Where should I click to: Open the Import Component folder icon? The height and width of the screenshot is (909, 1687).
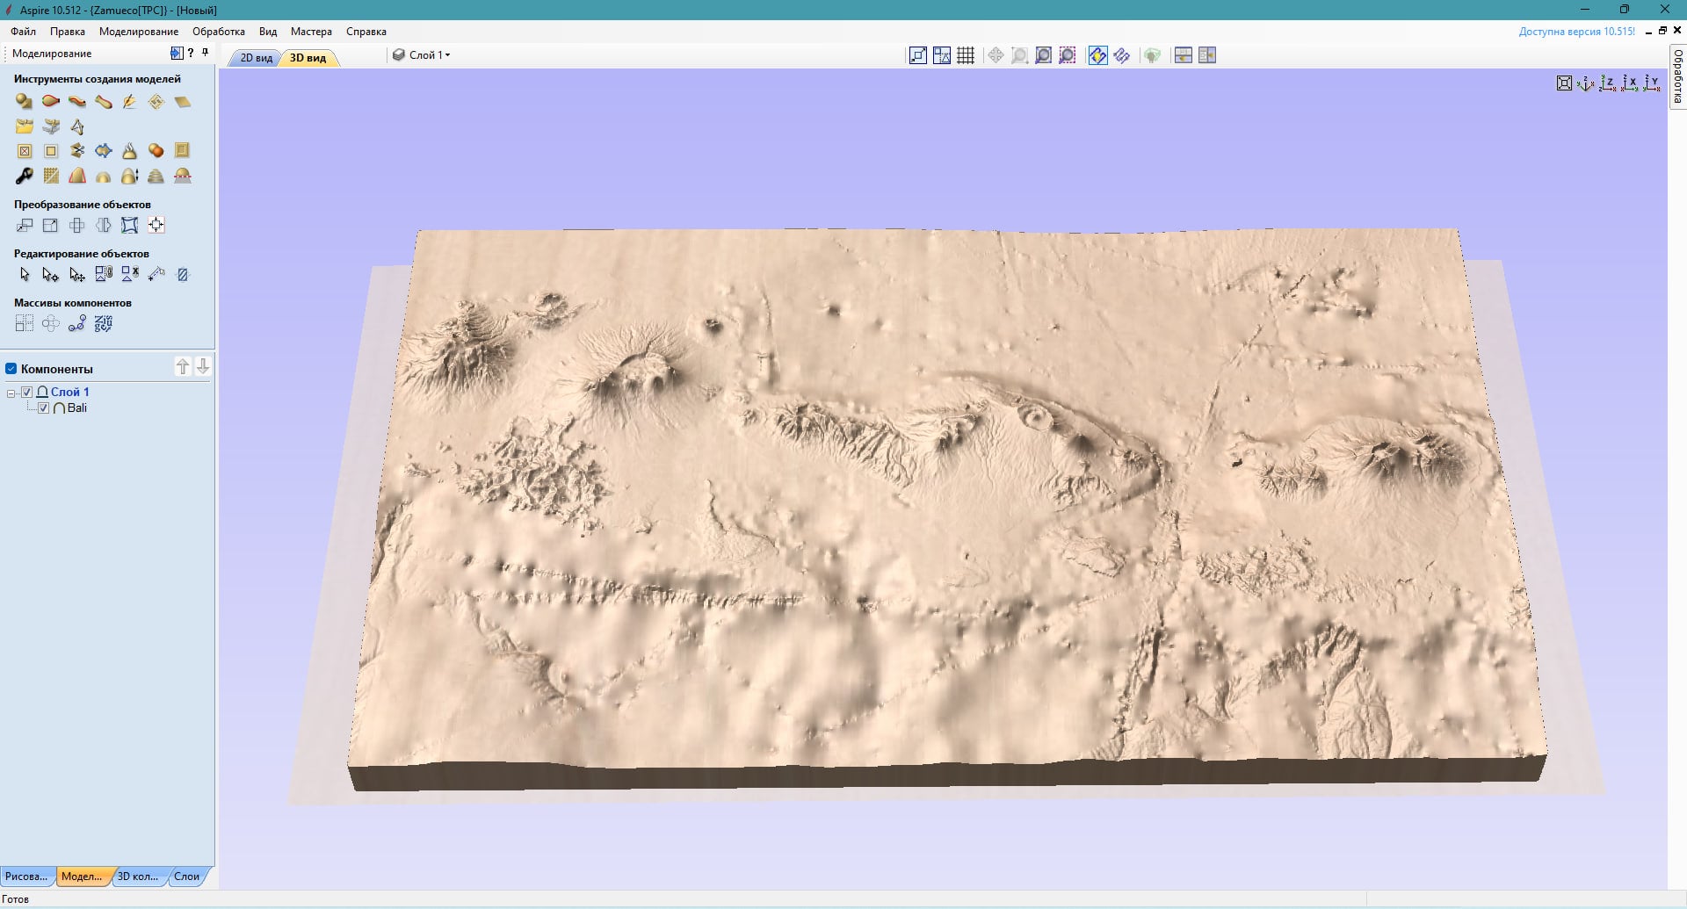[24, 126]
